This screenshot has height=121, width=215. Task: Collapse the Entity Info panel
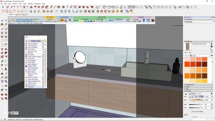[x=198, y=19]
